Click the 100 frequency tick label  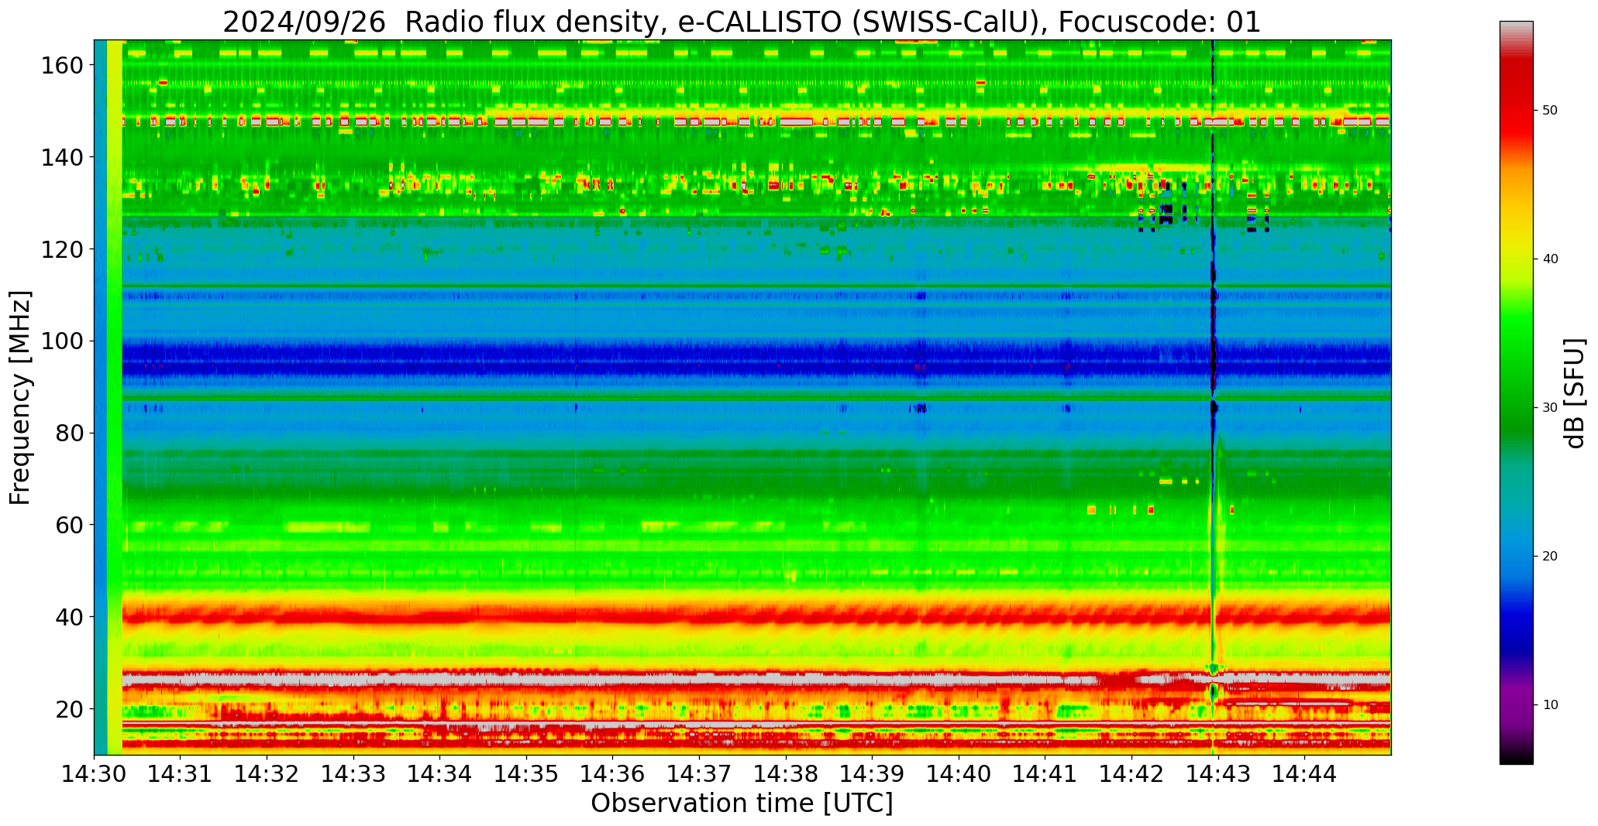[61, 341]
